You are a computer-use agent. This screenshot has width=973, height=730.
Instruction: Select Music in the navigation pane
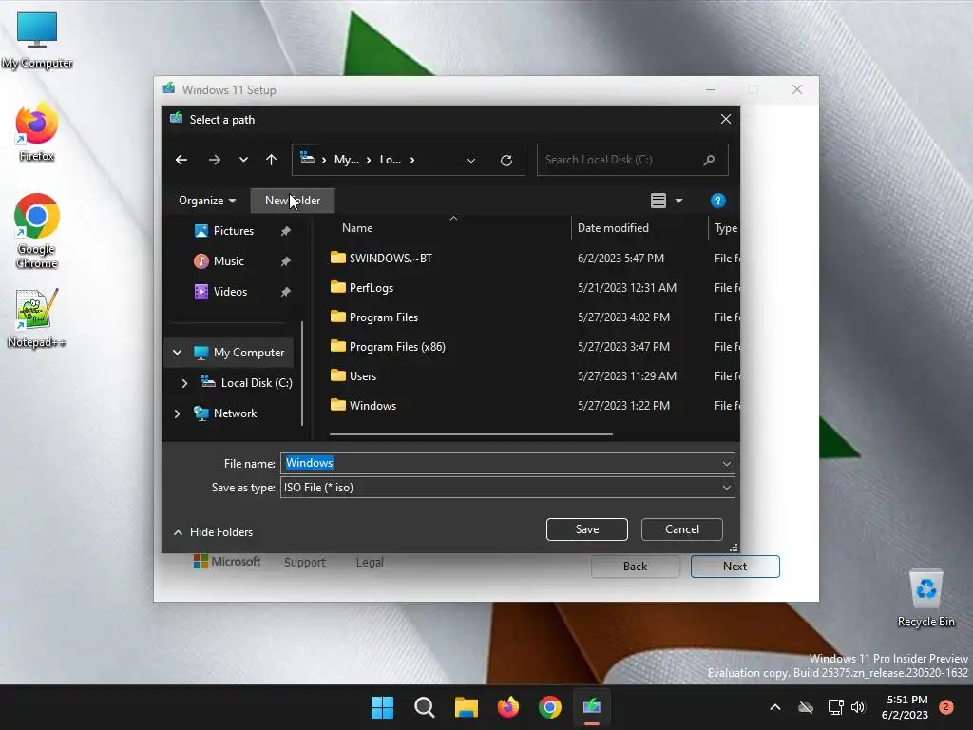pyautogui.click(x=228, y=261)
